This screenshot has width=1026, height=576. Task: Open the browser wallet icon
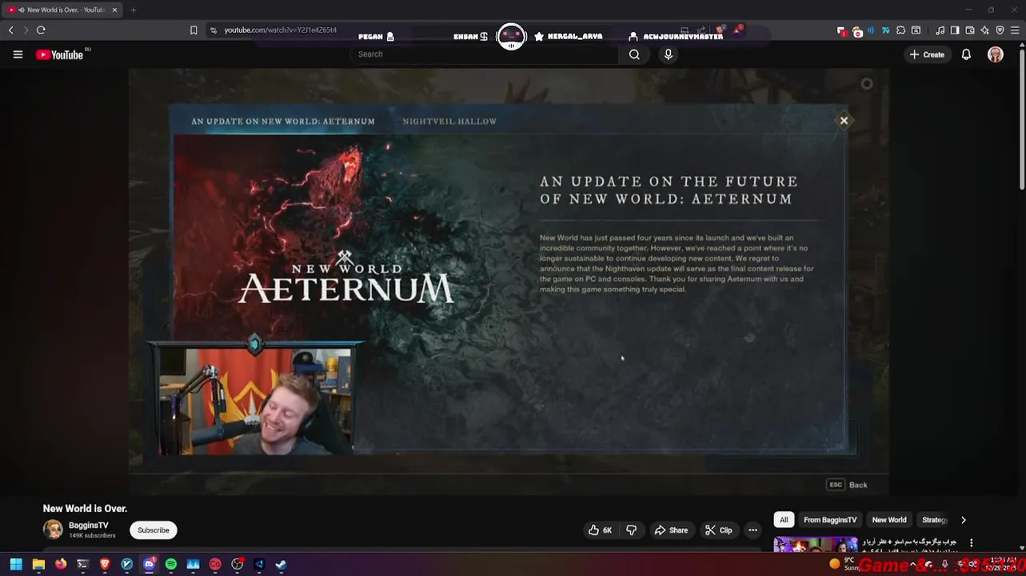point(970,30)
